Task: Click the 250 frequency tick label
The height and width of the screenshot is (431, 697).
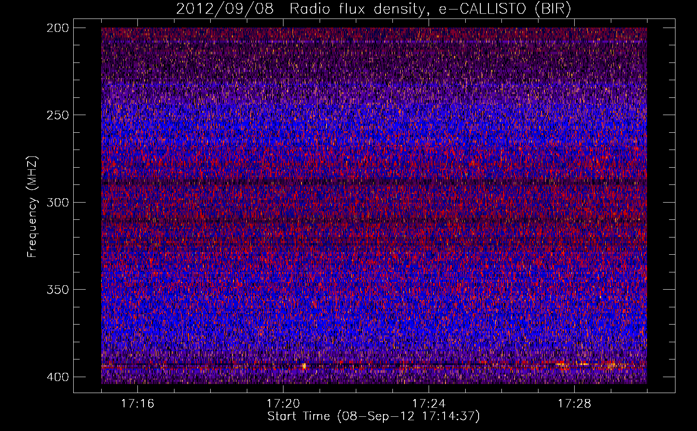Action: (x=58, y=115)
